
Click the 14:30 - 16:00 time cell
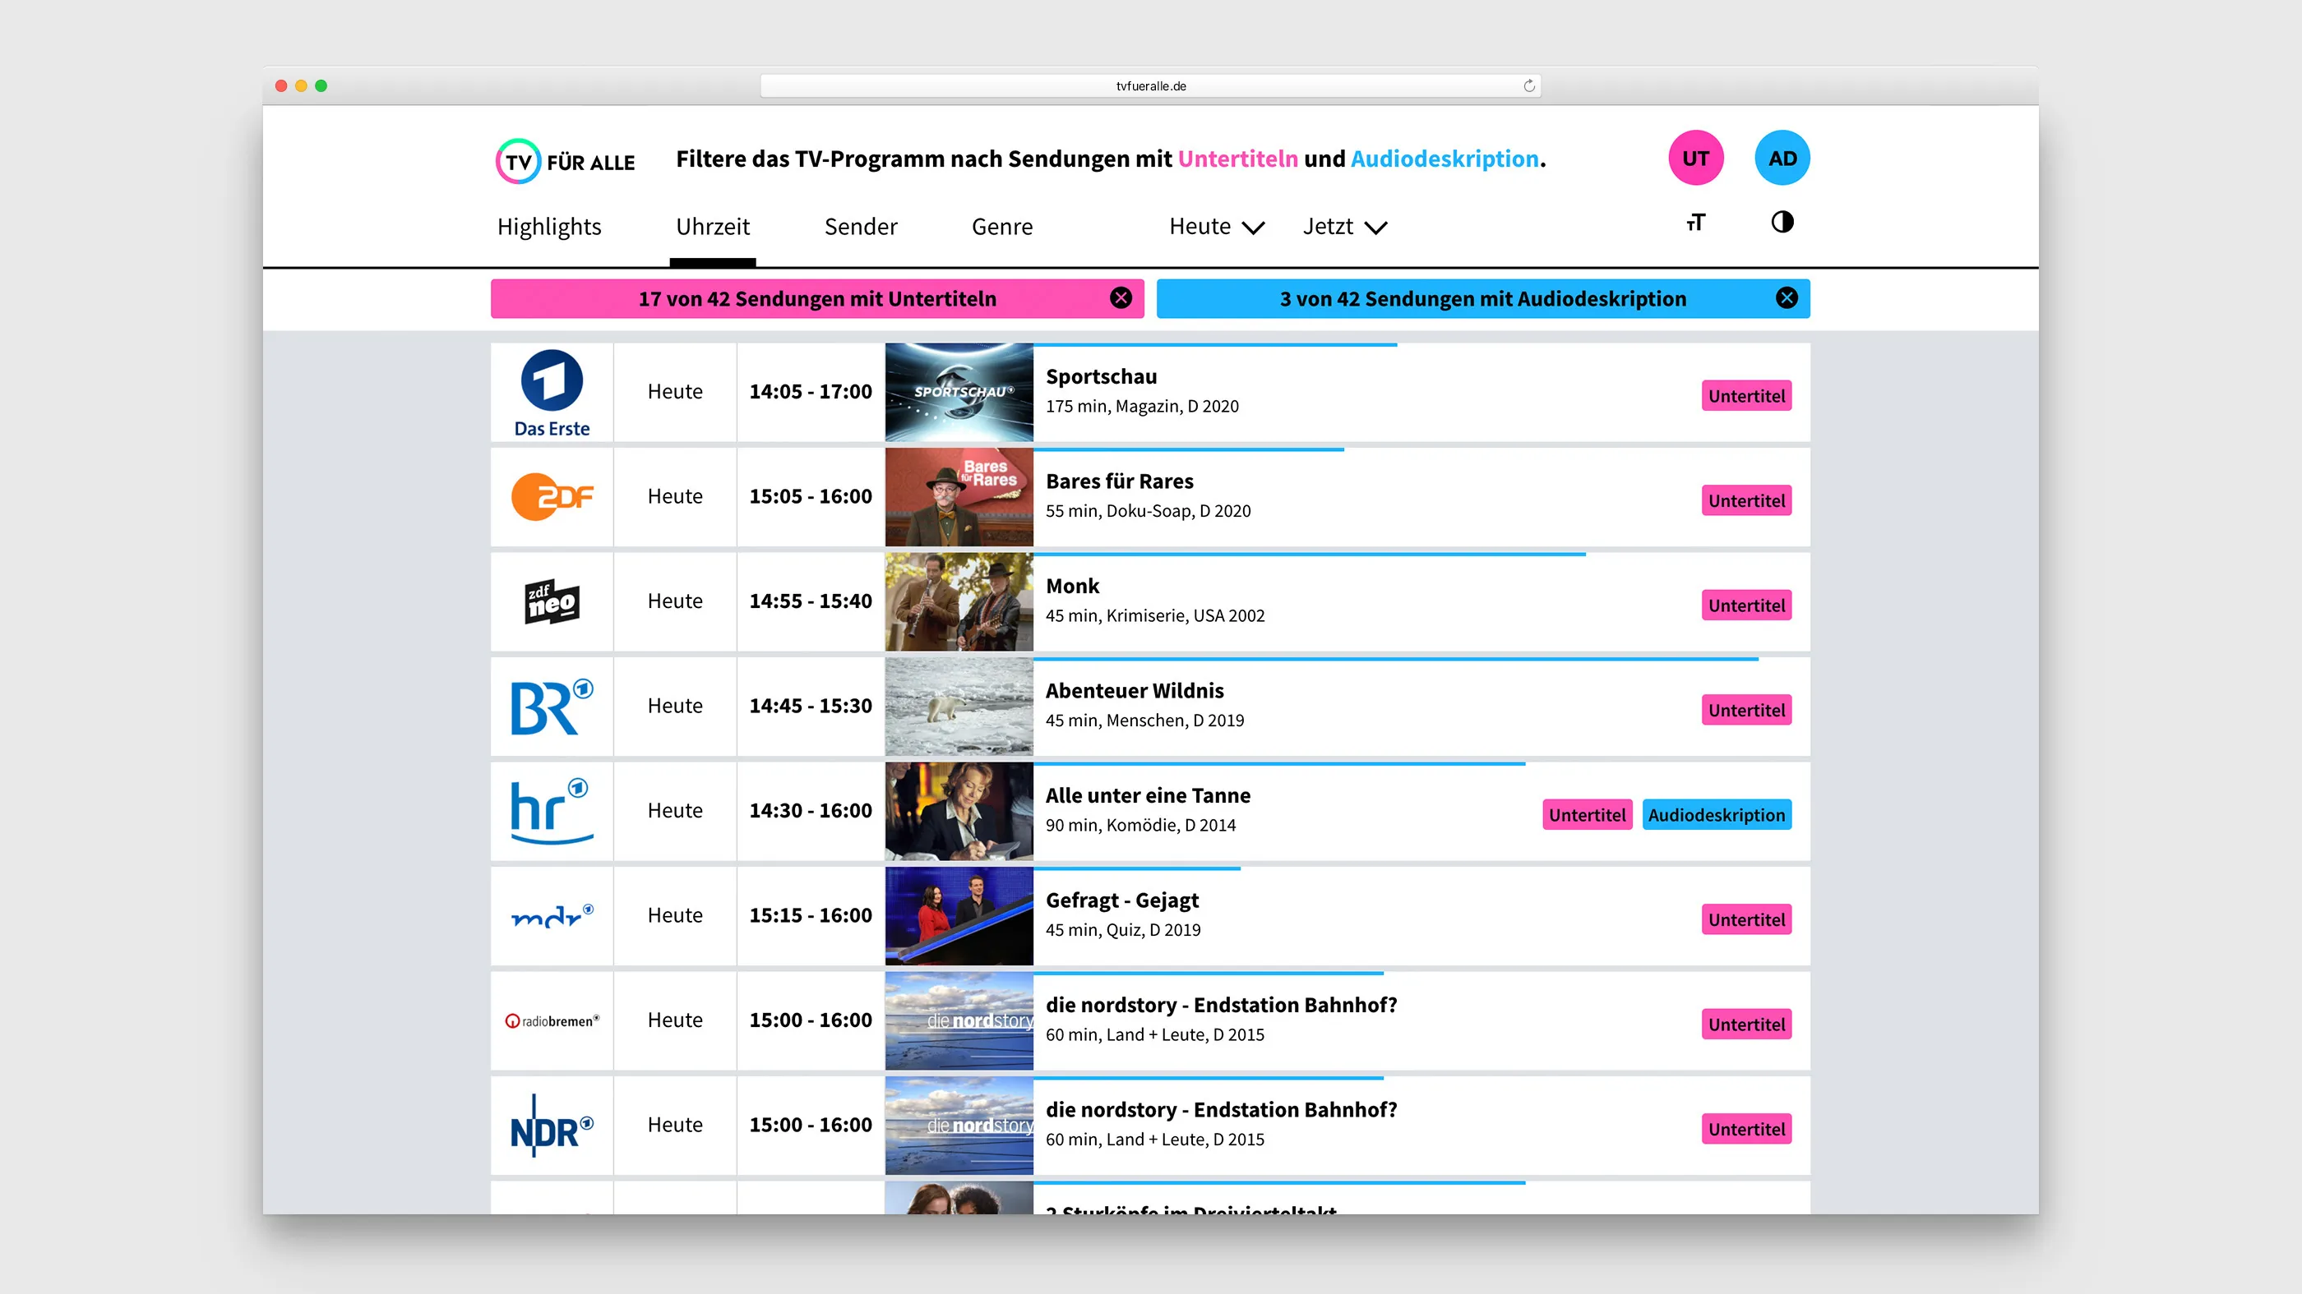tap(811, 811)
